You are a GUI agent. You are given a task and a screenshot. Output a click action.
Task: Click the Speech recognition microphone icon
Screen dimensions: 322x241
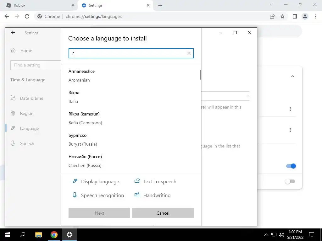(x=75, y=195)
